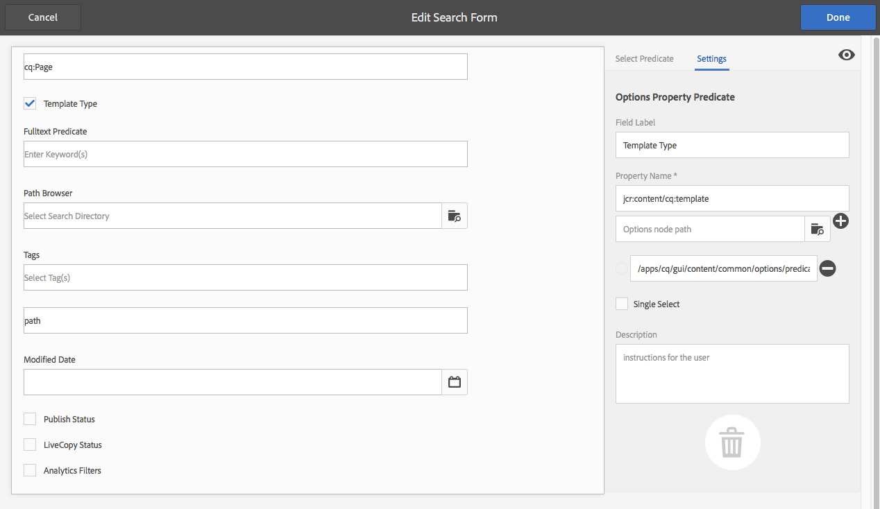Enable the Publish Status checkbox
Image resolution: width=880 pixels, height=509 pixels.
click(30, 419)
